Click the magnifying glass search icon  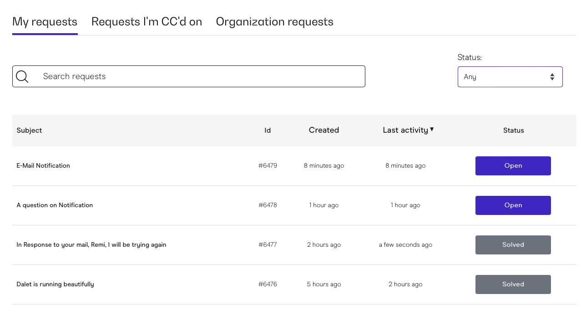[22, 76]
